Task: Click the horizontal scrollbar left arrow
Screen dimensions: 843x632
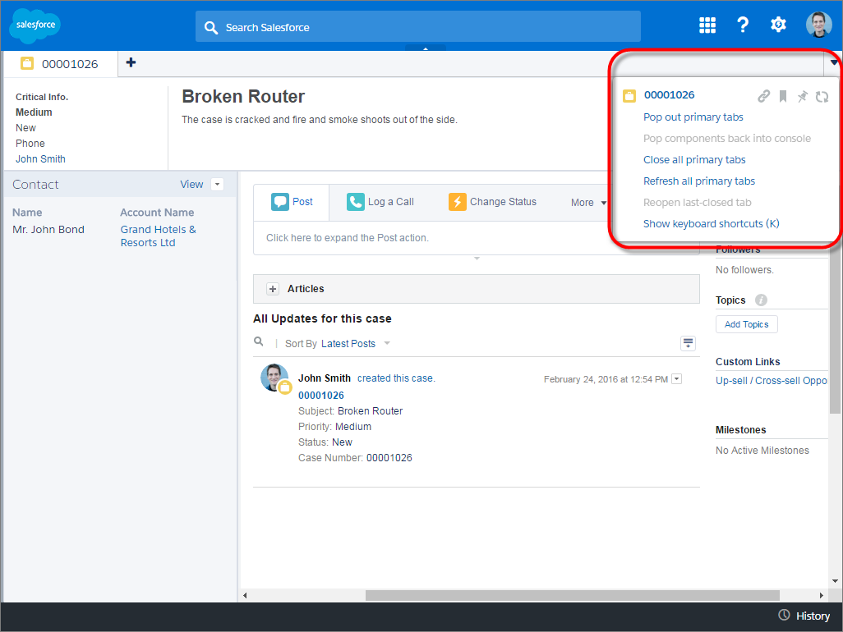Action: [x=245, y=596]
